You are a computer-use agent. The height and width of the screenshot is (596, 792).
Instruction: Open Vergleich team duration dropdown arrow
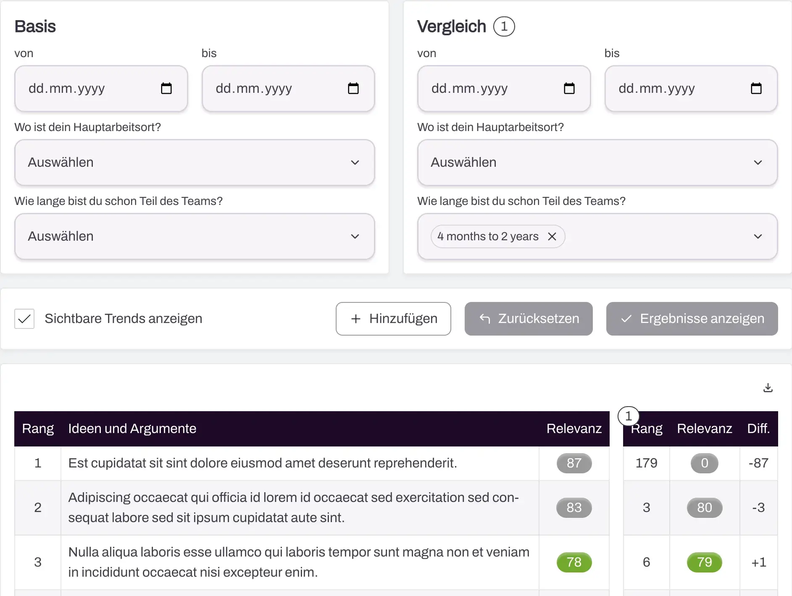[x=758, y=236]
